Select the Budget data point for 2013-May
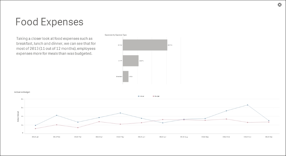Viewport: 286px width, 156px height. click(x=120, y=124)
